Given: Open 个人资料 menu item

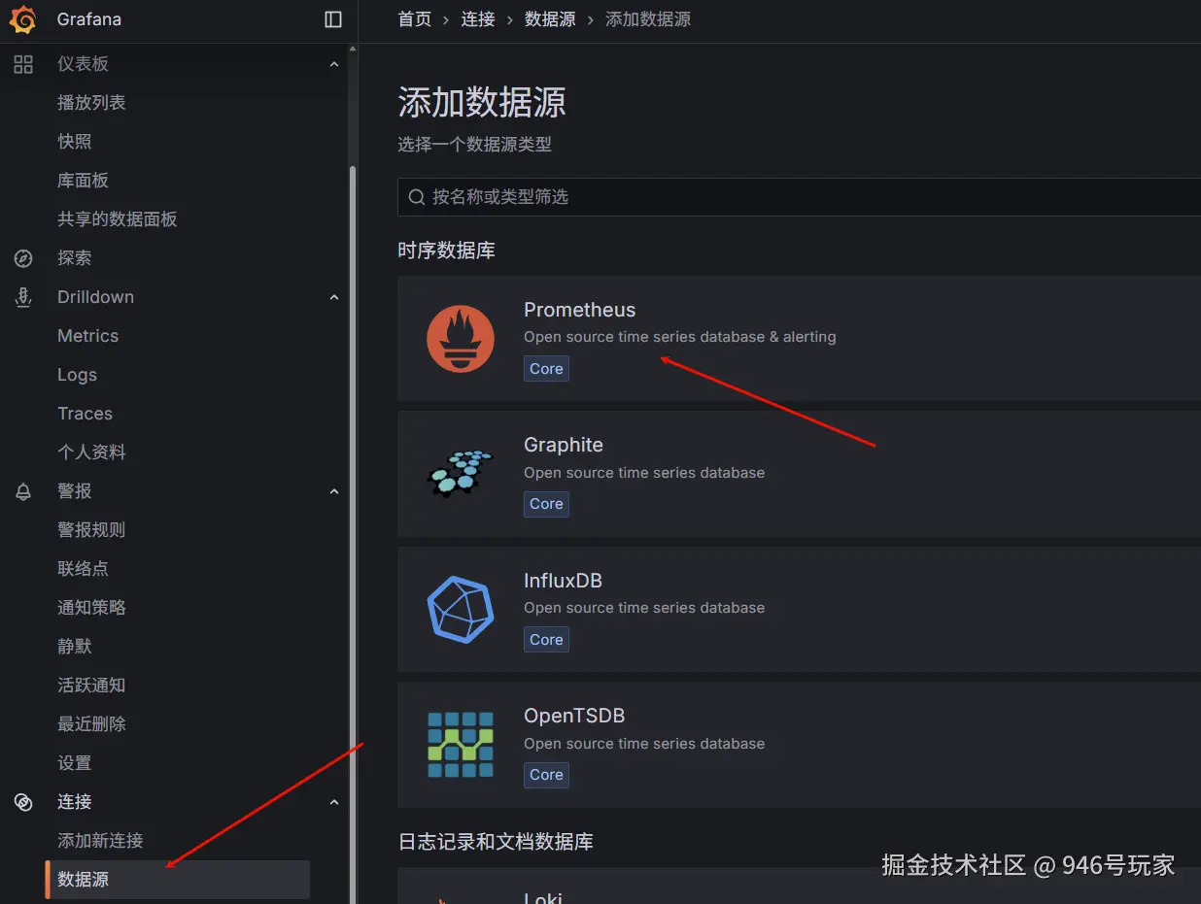Looking at the screenshot, I should coord(91,452).
